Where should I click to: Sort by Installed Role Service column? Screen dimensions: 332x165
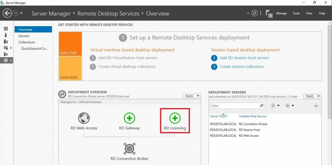tap(252, 116)
